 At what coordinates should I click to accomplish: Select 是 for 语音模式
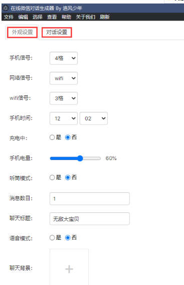coord(52,237)
